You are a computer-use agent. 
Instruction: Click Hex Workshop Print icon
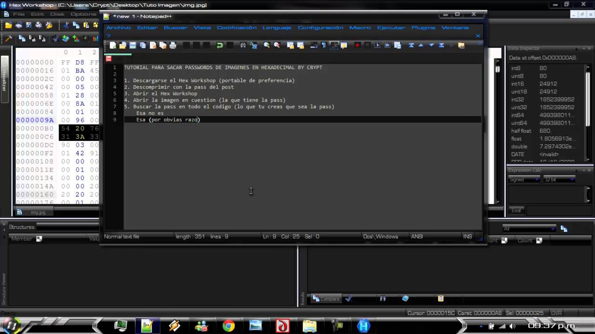(39, 25)
